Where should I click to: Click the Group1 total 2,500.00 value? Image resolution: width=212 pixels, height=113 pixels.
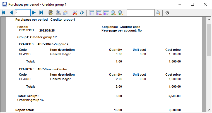pos(175,96)
